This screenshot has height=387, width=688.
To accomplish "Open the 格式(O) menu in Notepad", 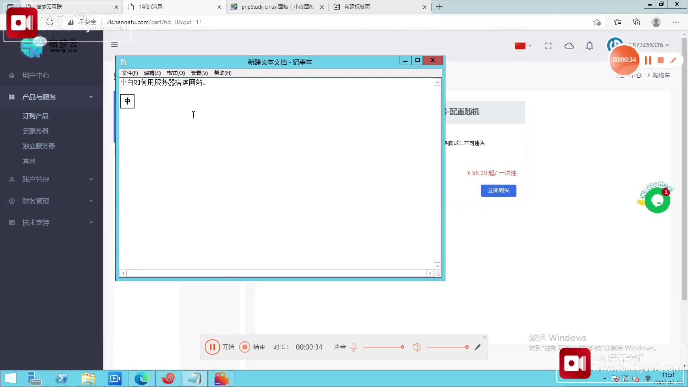I will pyautogui.click(x=176, y=73).
